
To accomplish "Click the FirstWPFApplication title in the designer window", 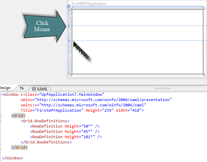I will click(x=89, y=4).
